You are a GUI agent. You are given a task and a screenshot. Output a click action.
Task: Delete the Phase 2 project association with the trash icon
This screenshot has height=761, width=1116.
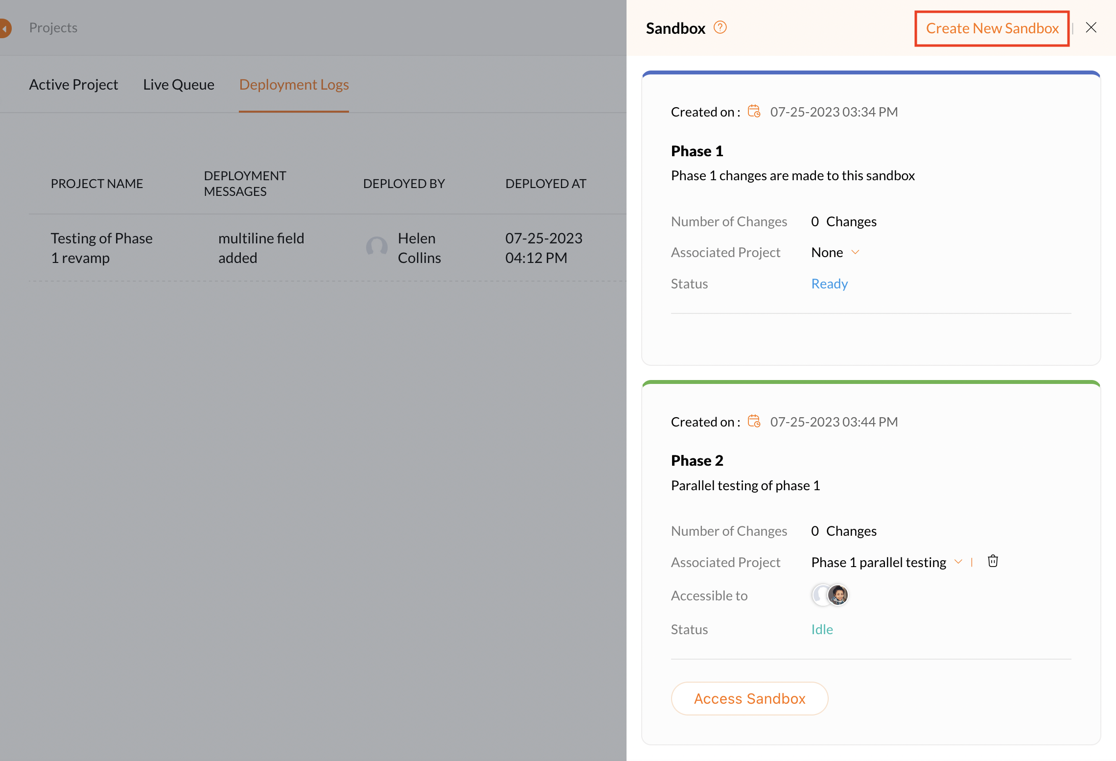pyautogui.click(x=993, y=561)
